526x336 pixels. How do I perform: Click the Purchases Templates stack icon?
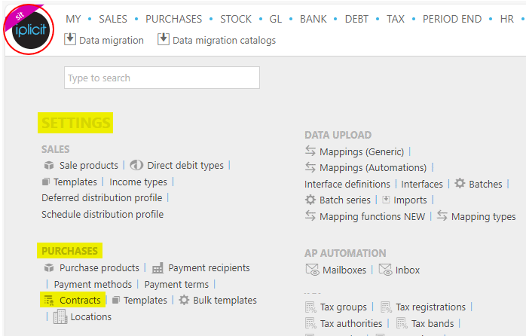pyautogui.click(x=116, y=300)
